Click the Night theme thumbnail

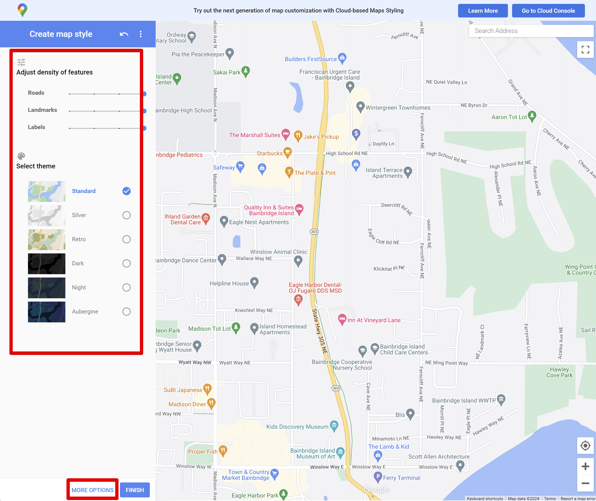tap(47, 288)
